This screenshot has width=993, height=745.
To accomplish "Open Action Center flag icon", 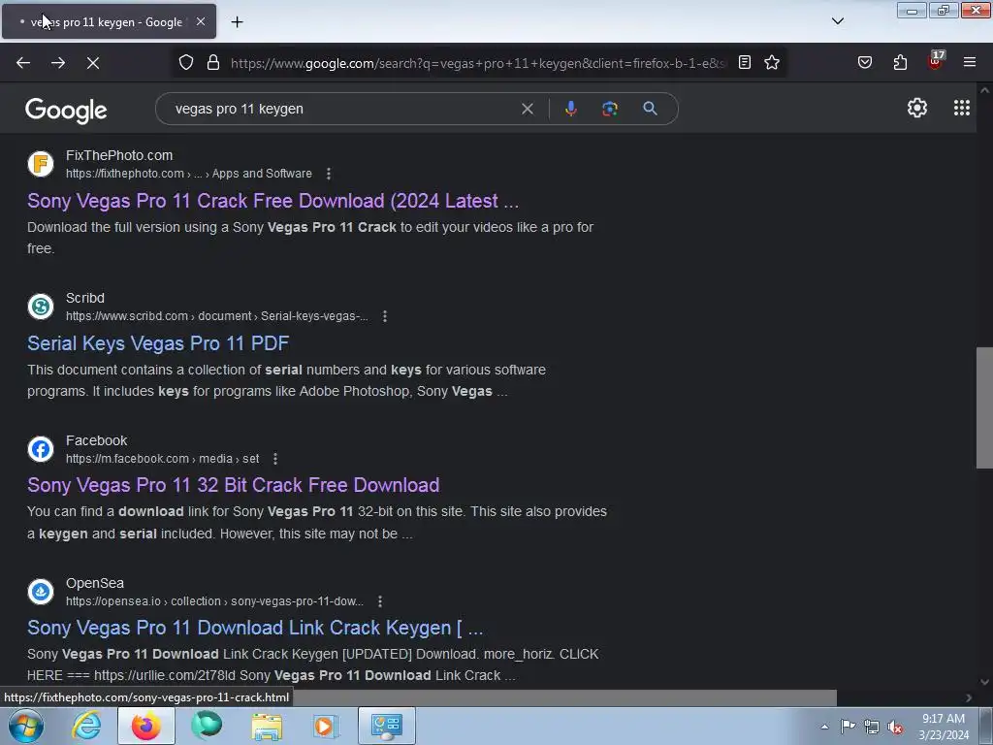I will (x=848, y=727).
